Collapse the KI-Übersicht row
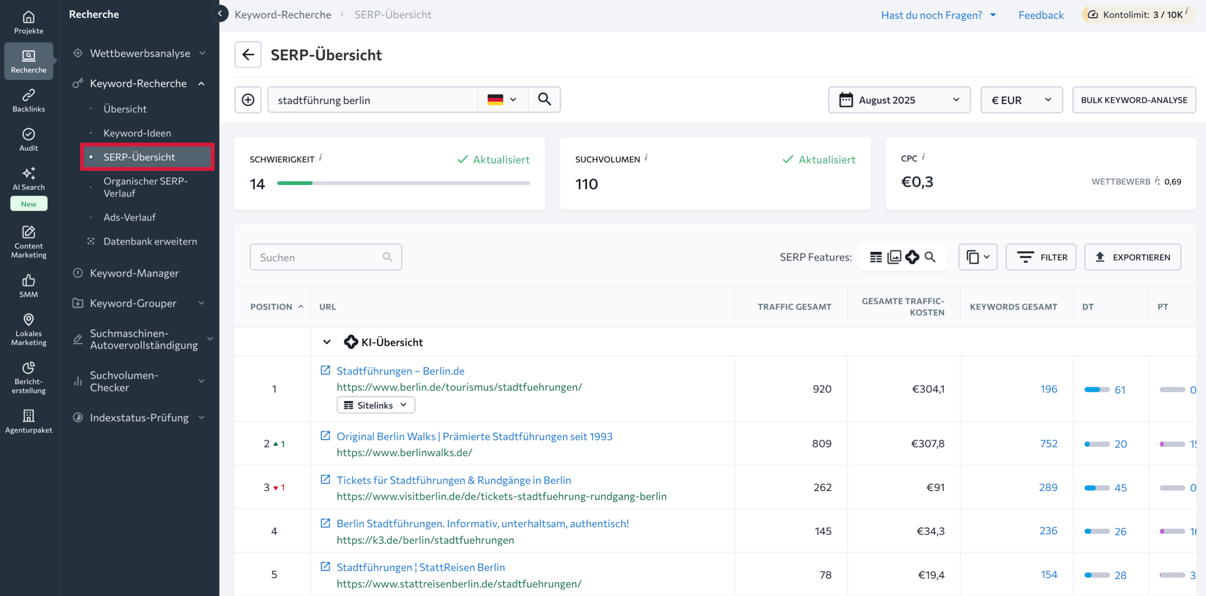Viewport: 1206px width, 596px height. click(327, 342)
